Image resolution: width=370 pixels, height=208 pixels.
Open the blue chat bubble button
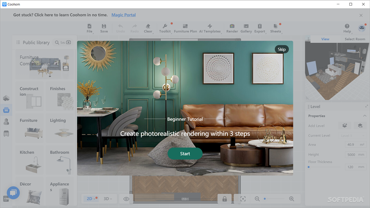click(x=13, y=193)
